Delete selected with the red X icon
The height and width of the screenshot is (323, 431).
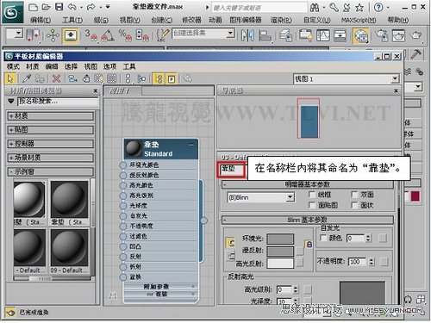(57, 78)
